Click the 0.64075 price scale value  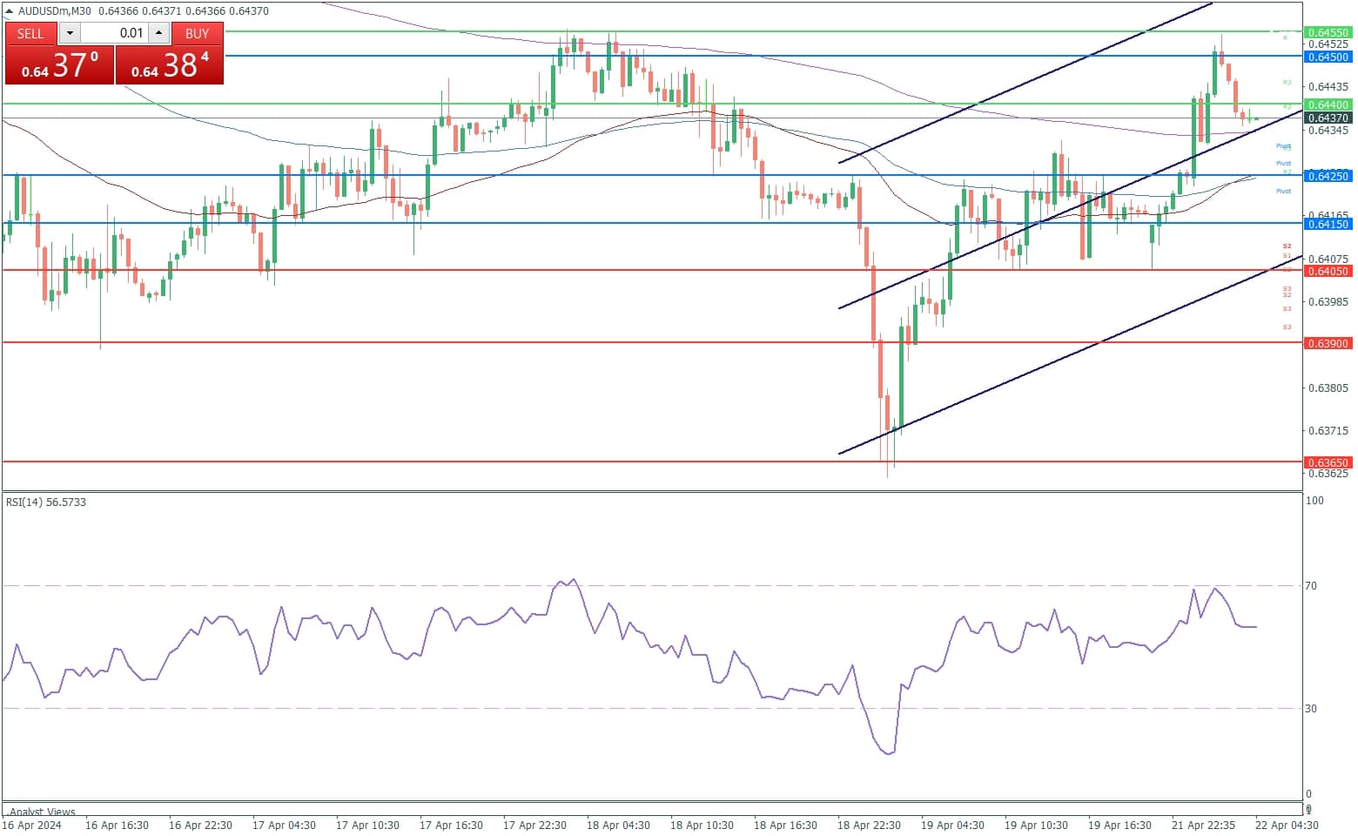pyautogui.click(x=1328, y=259)
